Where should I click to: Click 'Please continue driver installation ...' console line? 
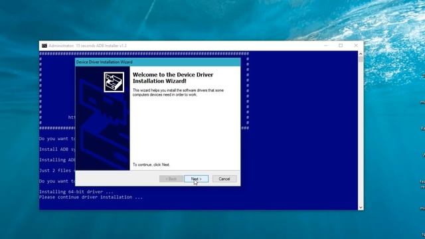tap(91, 197)
